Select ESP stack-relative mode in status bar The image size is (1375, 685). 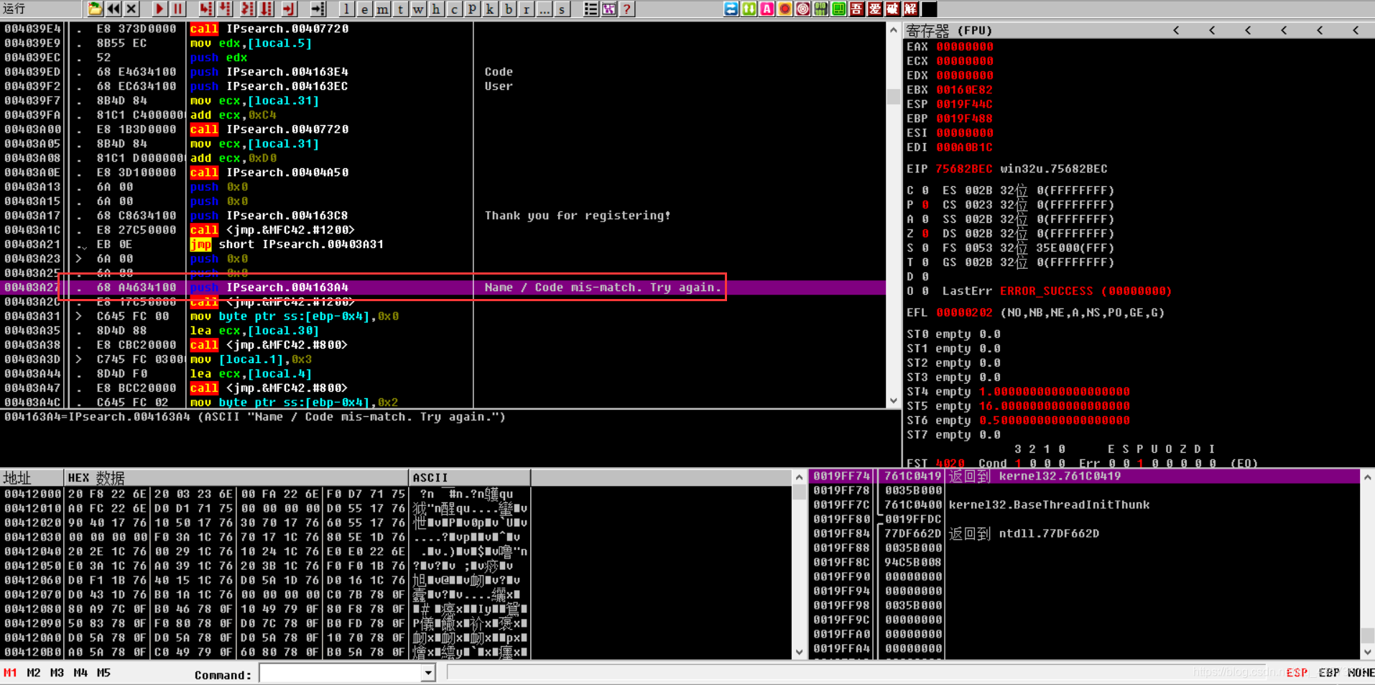pyautogui.click(x=1297, y=673)
